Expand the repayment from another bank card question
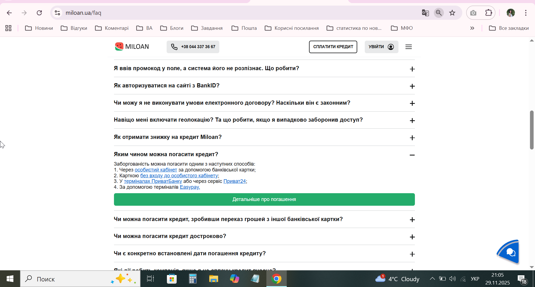The width and height of the screenshot is (535, 287). point(264,219)
